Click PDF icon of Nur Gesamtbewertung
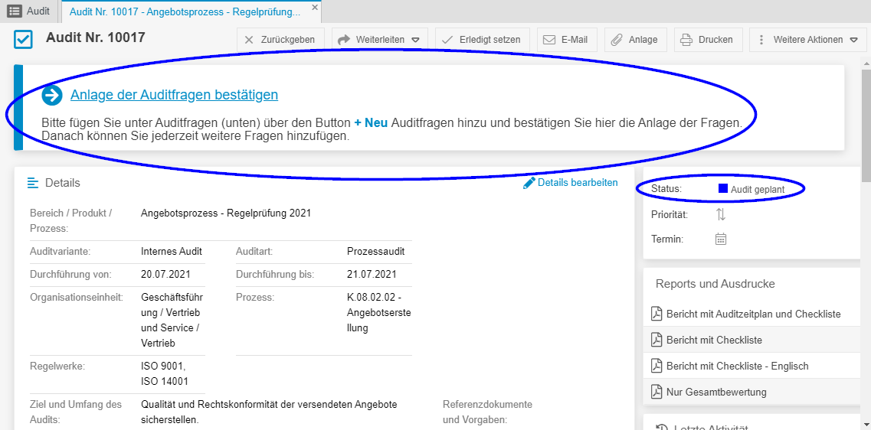Viewport: 871px width, 430px height. pos(657,393)
